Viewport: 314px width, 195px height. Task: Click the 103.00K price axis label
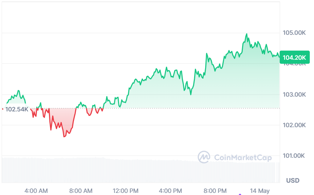click(x=294, y=95)
